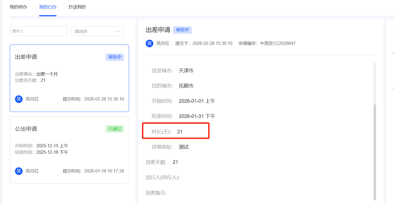Image resolution: width=394 pixels, height=204 pixels.
Task: Click the 出差申请 title in detail panel
Action: pos(158,30)
